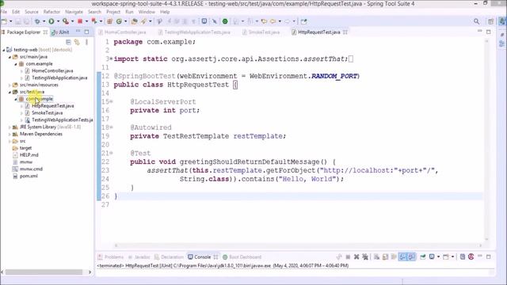This screenshot has width=507, height=285.
Task: Click the Collapse All icon in Package Explorer
Action: [68, 42]
